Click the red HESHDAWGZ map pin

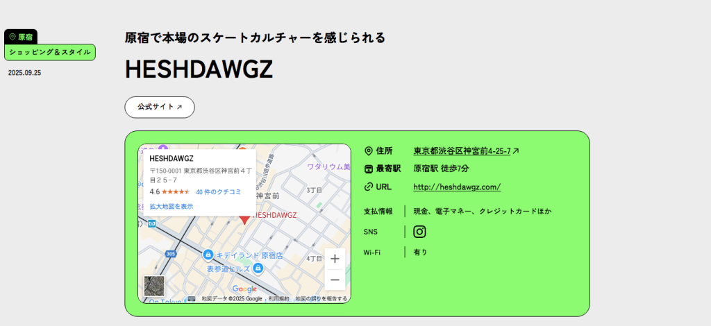(244, 218)
